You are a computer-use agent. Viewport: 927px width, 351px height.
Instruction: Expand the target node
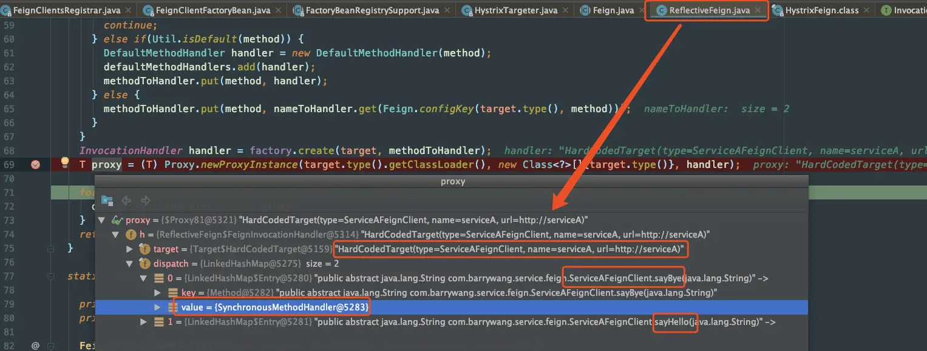(x=129, y=249)
